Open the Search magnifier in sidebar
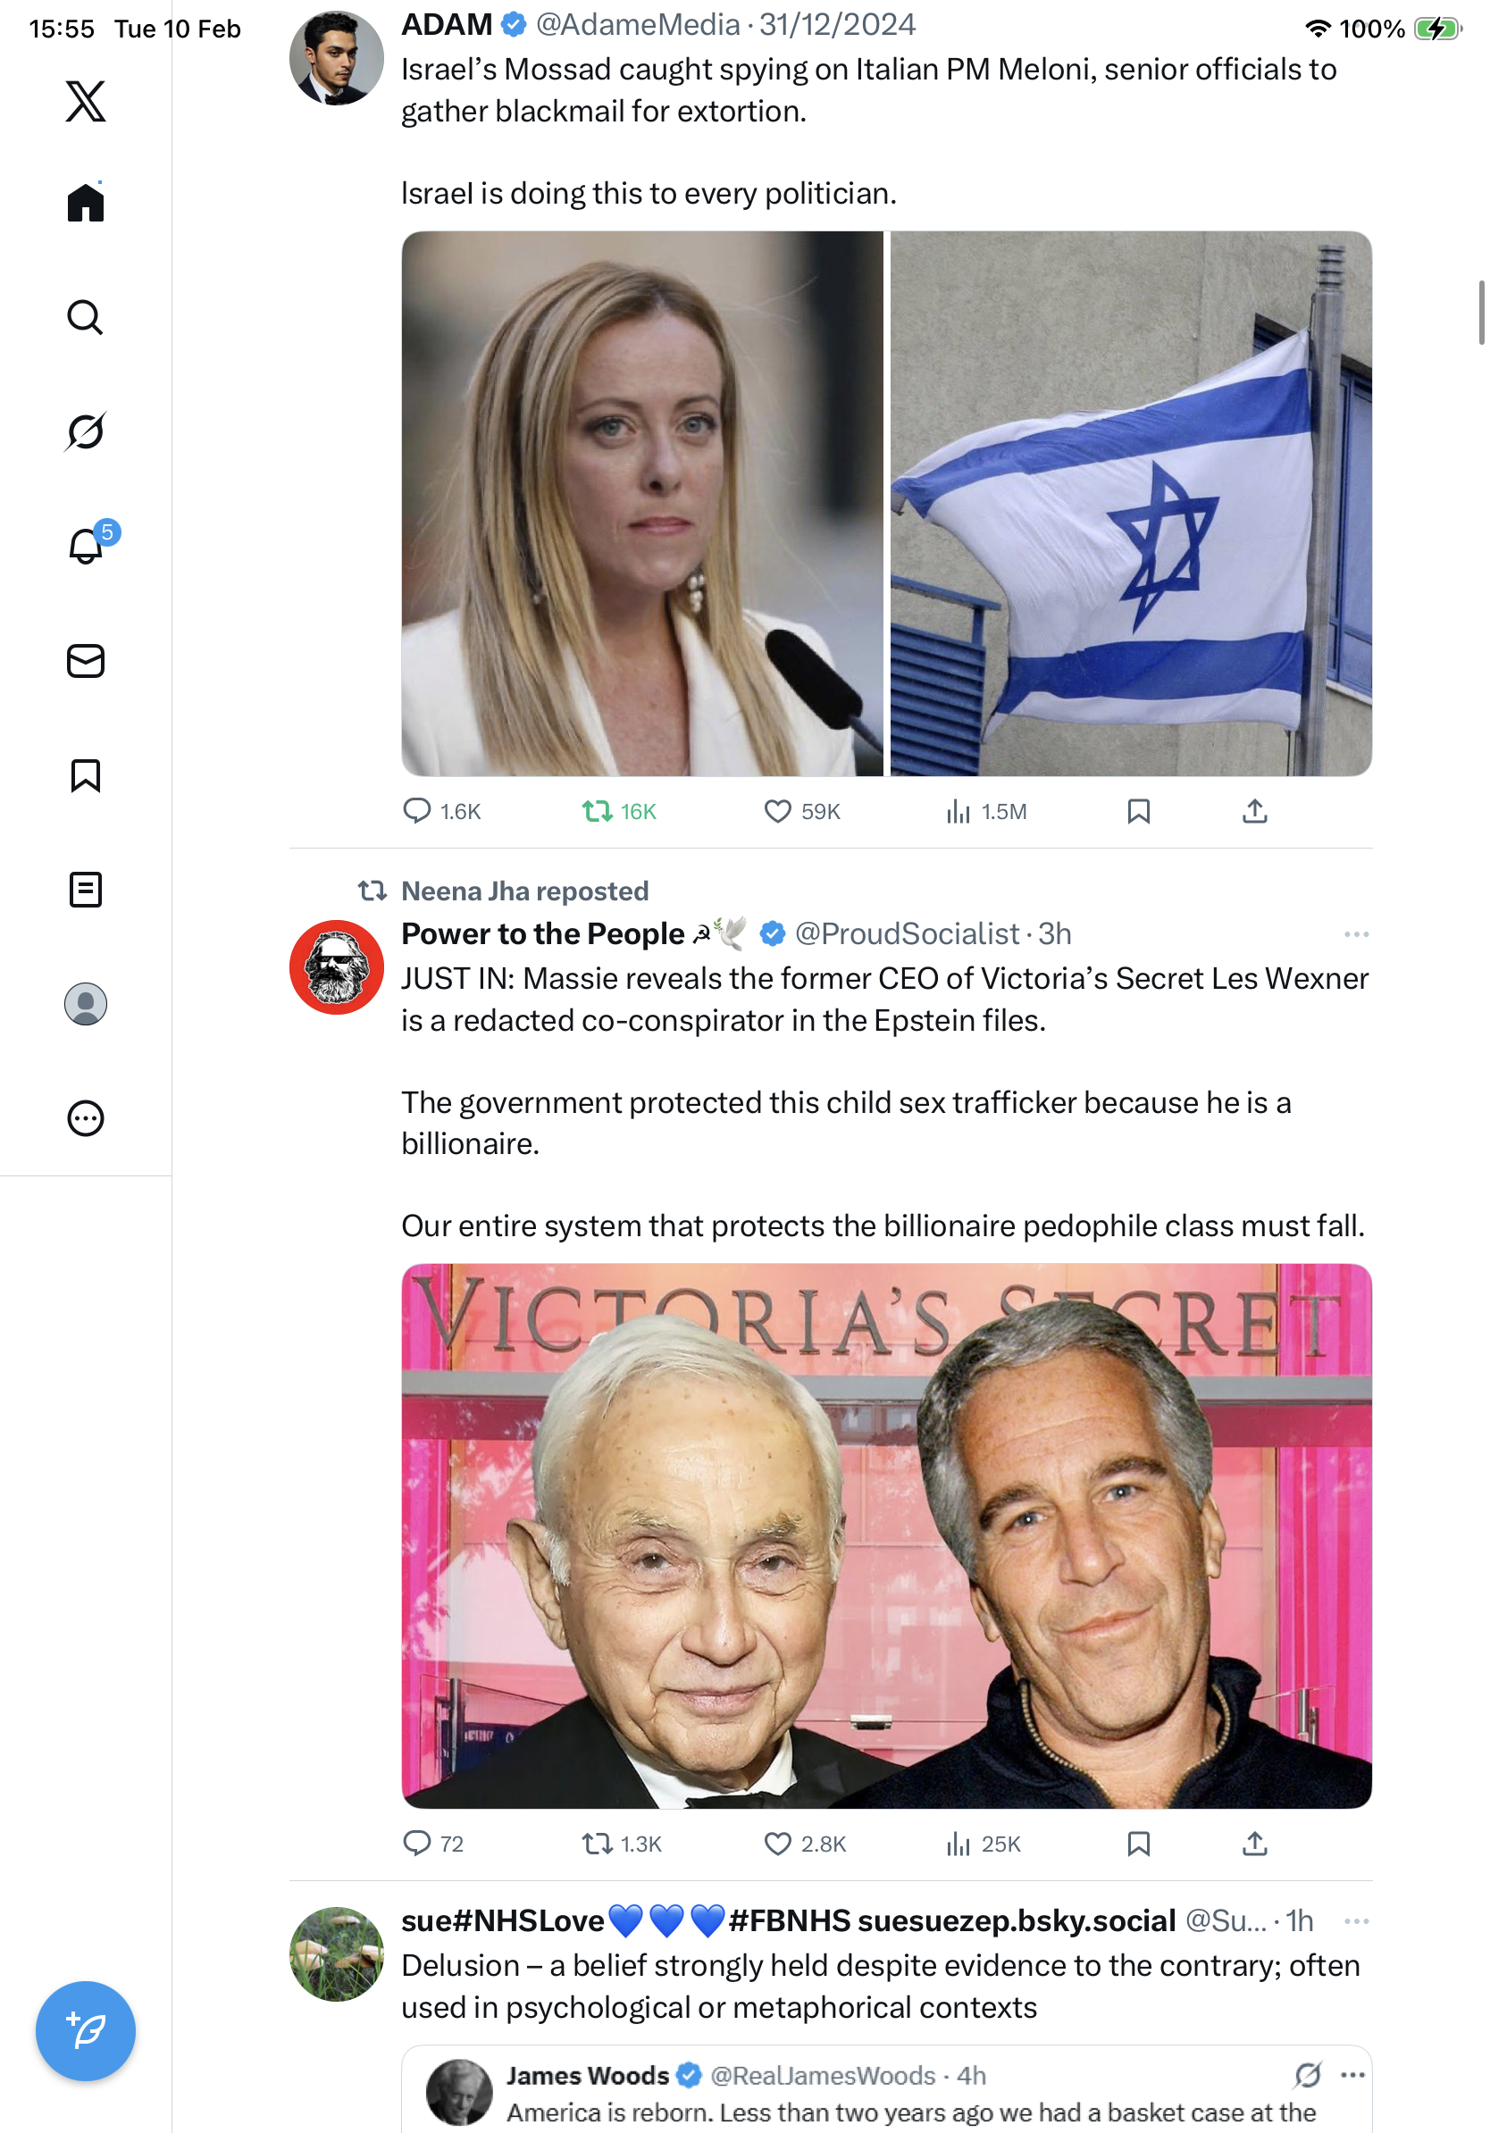The image size is (1490, 2133). (x=86, y=317)
